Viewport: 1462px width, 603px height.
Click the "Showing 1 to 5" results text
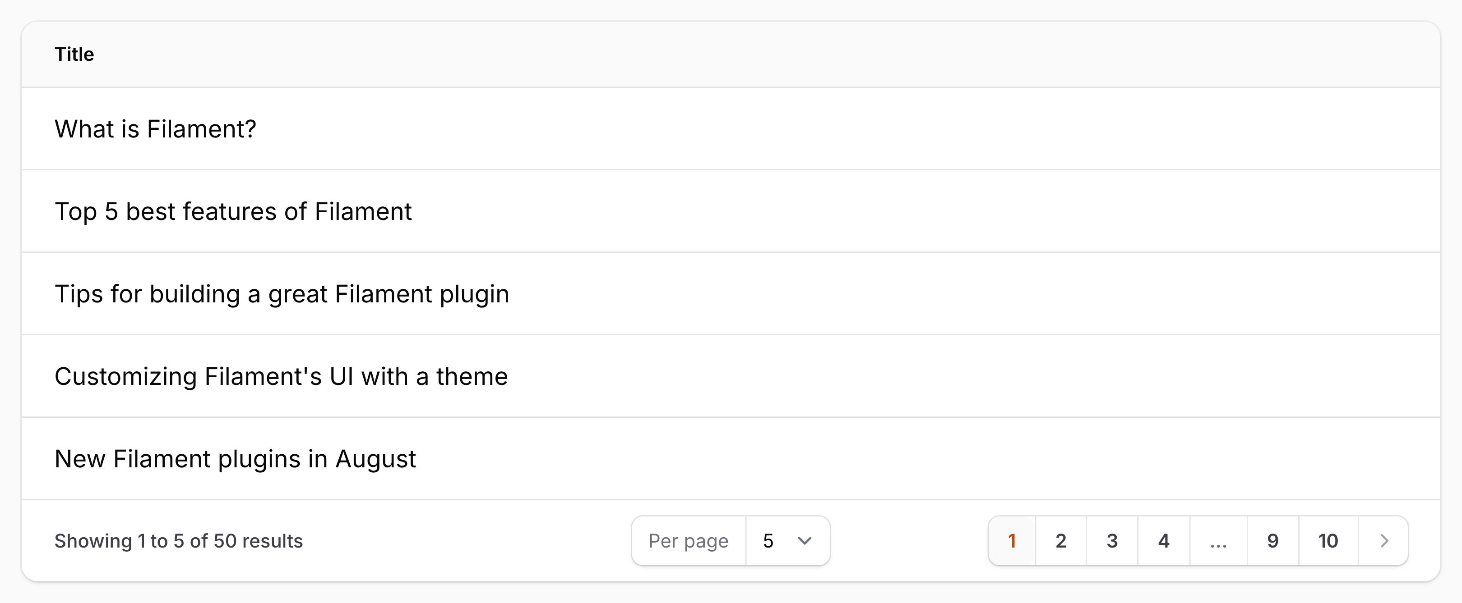(178, 541)
